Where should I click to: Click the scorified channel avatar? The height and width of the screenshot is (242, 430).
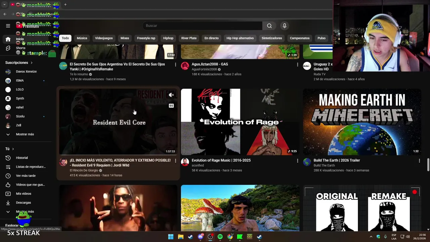[185, 162]
